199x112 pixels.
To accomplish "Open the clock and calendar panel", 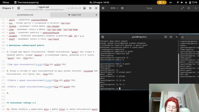I will [99, 2].
